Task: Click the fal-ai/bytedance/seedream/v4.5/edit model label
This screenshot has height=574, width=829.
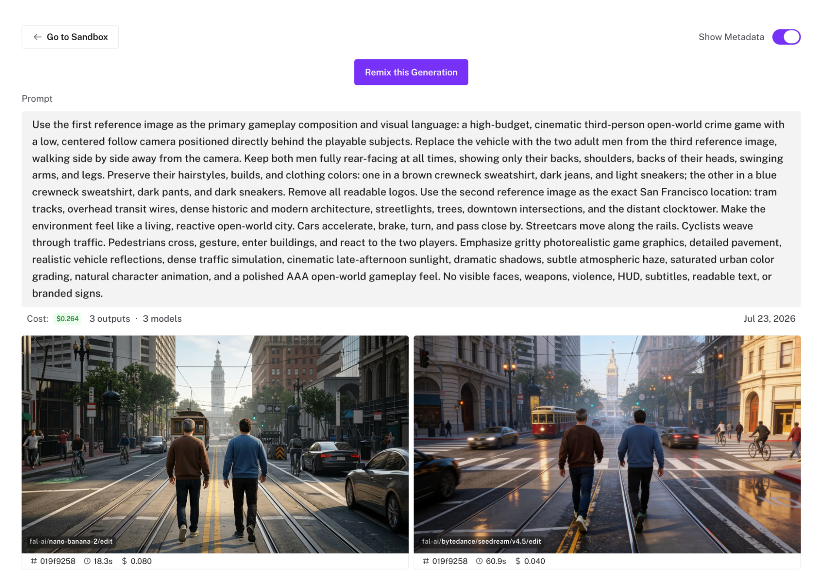Action: click(481, 541)
